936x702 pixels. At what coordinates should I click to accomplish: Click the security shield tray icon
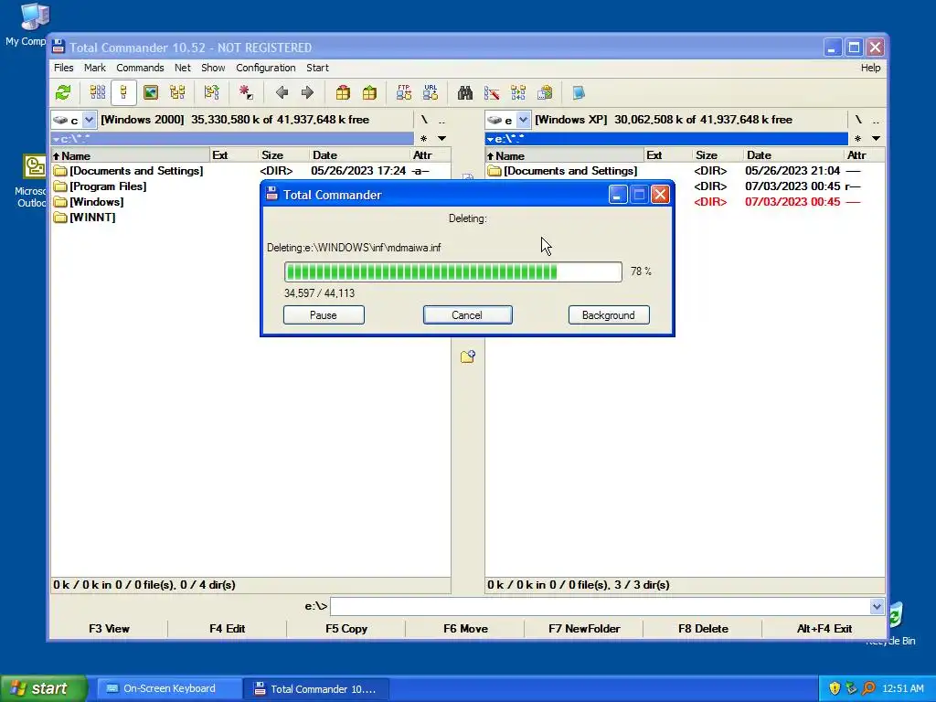point(835,688)
